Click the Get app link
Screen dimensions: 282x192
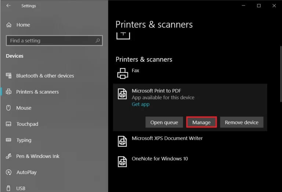[x=141, y=104]
